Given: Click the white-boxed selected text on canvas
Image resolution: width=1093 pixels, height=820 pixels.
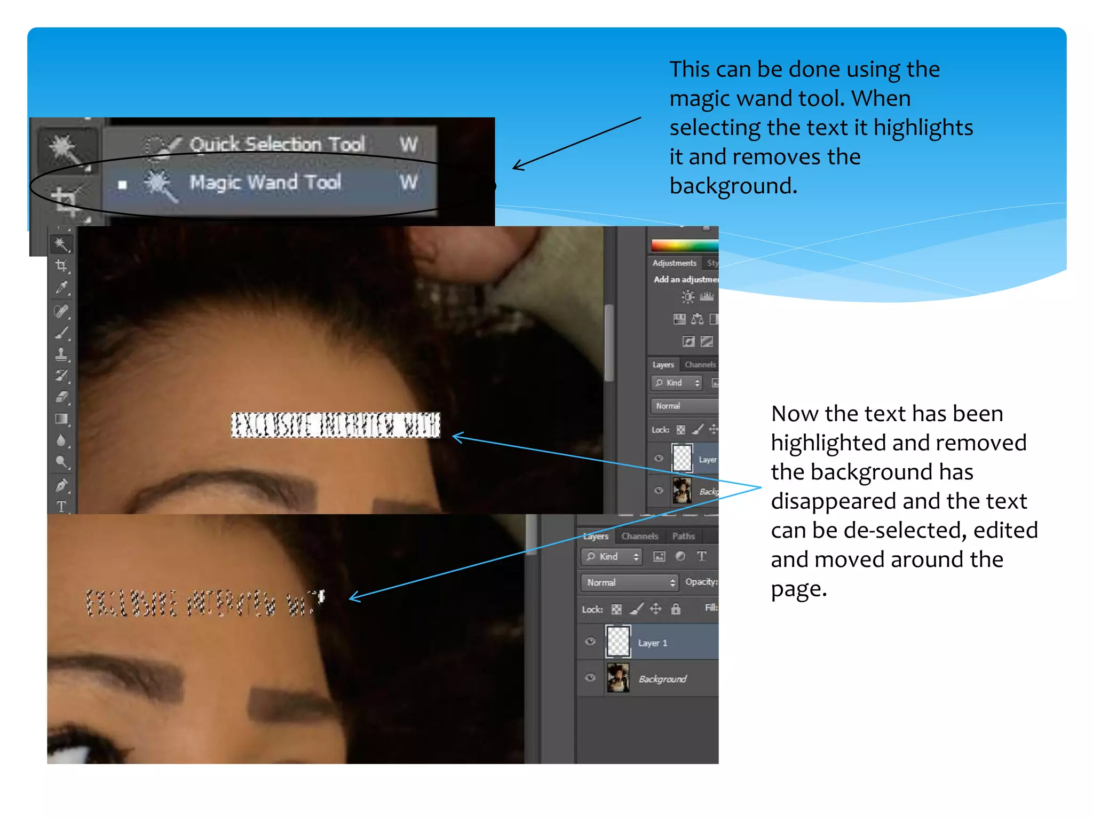Looking at the screenshot, I should tap(336, 425).
